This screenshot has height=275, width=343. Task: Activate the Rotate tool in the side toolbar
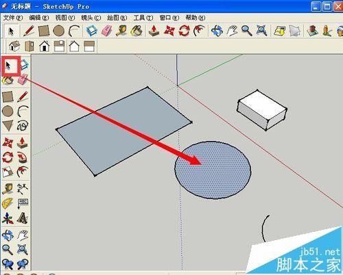point(8,157)
